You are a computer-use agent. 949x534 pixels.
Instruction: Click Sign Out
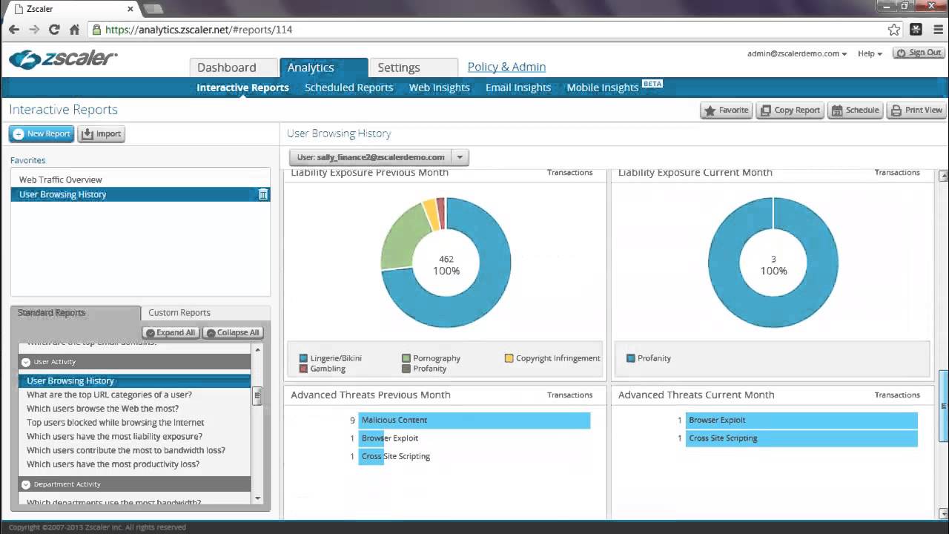click(919, 53)
